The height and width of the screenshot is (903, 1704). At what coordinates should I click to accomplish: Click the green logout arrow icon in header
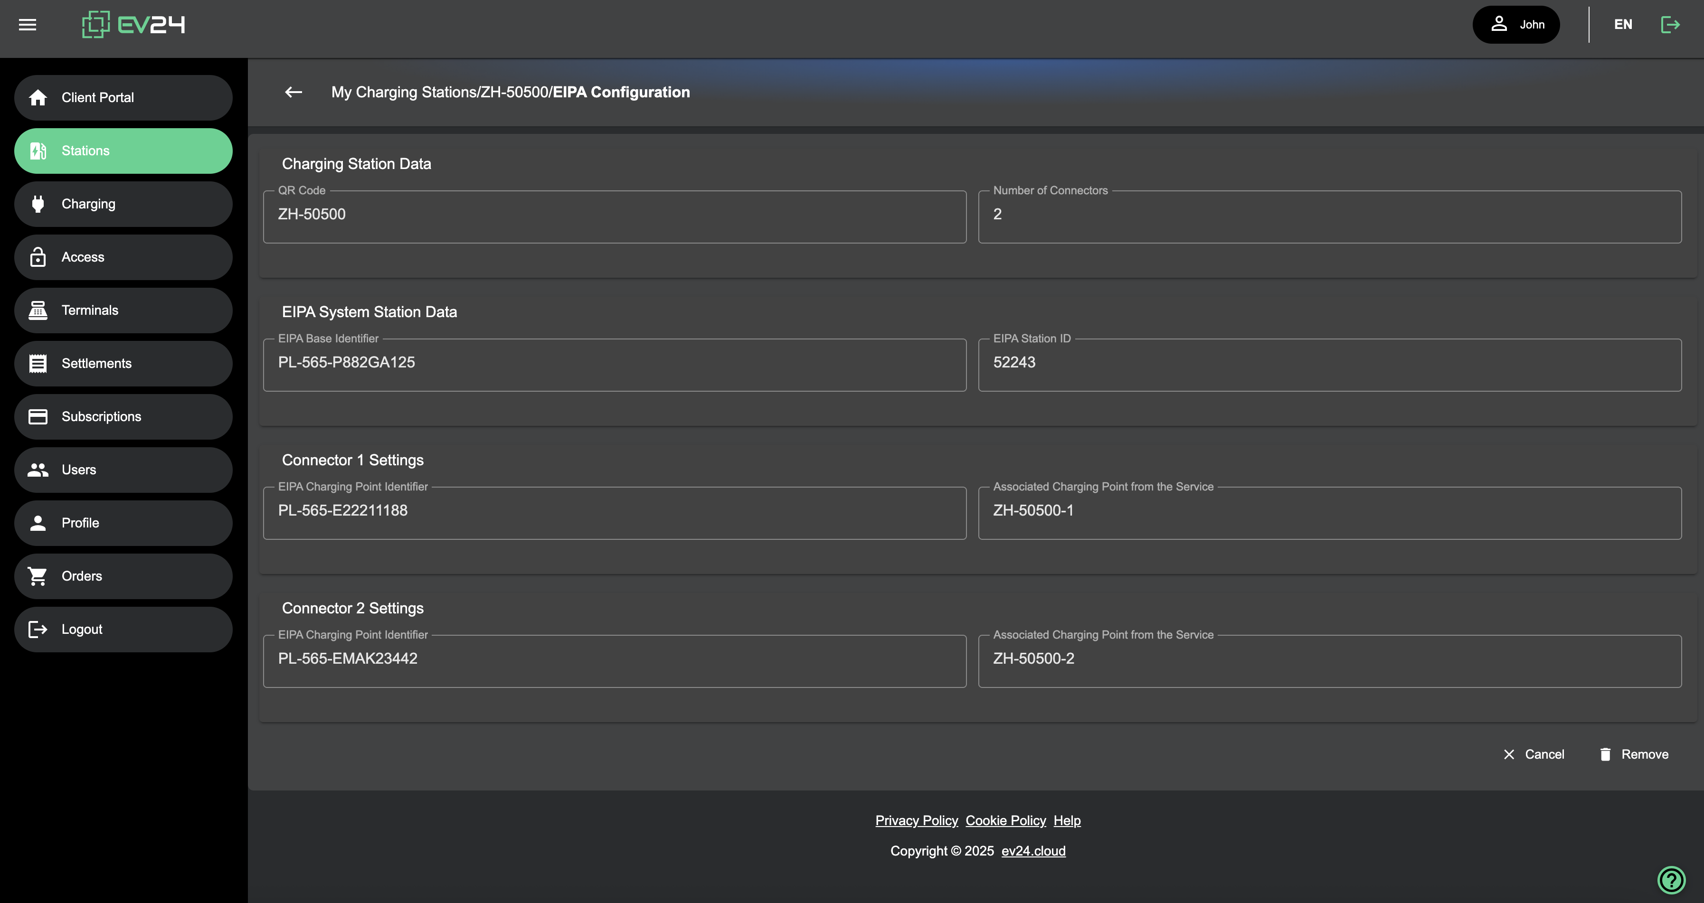coord(1670,25)
